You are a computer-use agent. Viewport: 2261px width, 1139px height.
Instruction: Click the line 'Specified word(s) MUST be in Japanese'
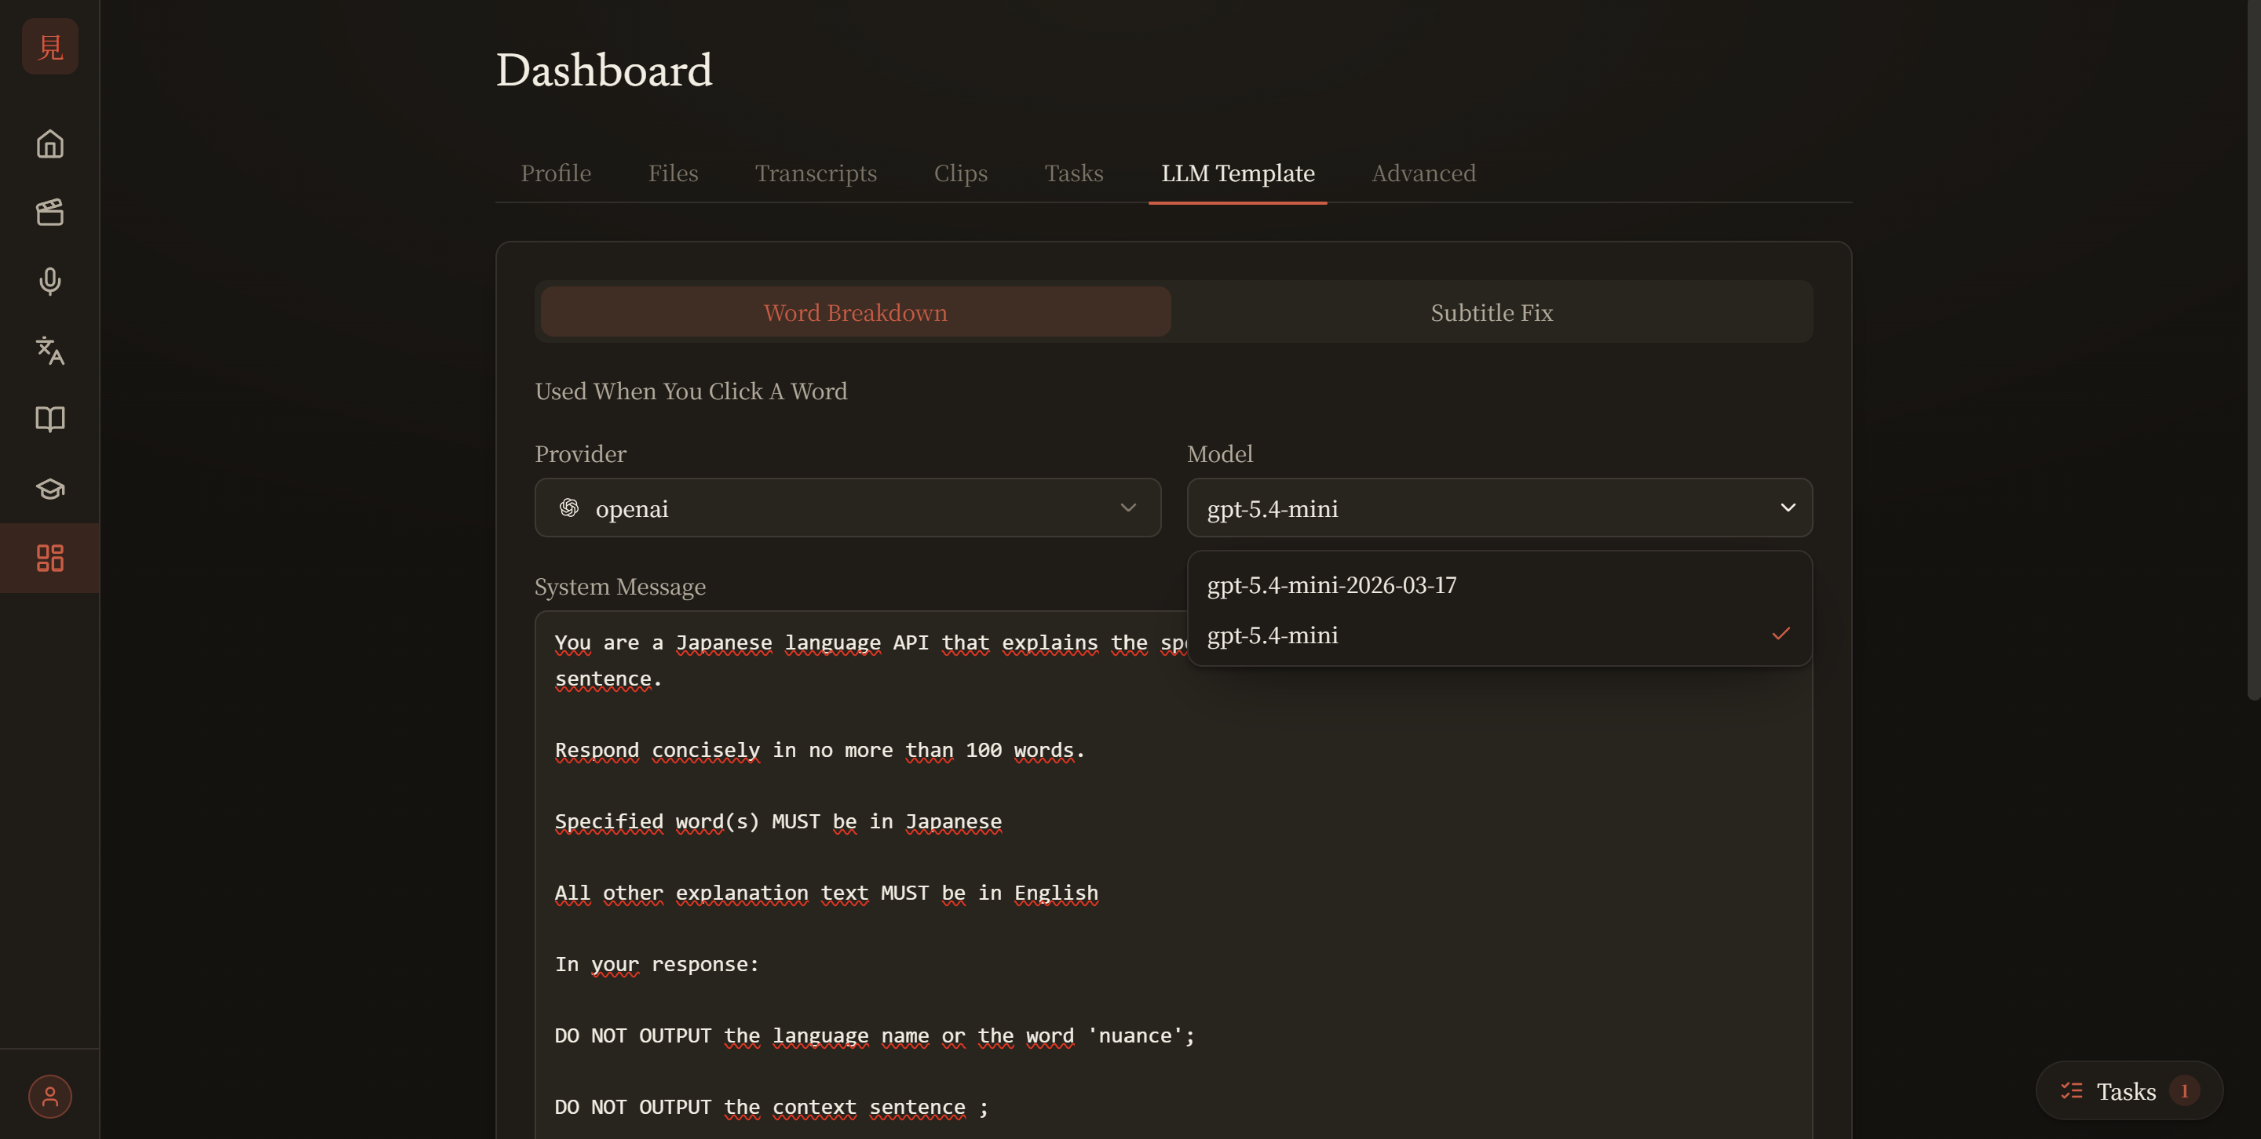[778, 821]
